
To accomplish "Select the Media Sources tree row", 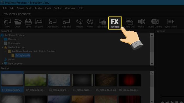I will (16, 47).
